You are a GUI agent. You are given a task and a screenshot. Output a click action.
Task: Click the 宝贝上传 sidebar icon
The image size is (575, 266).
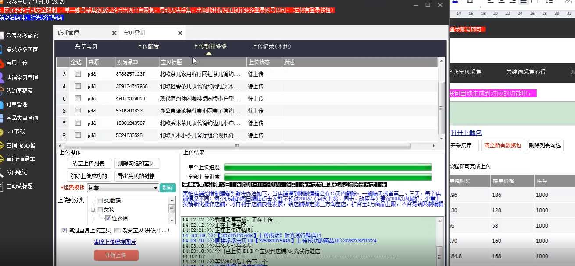pos(1,63)
